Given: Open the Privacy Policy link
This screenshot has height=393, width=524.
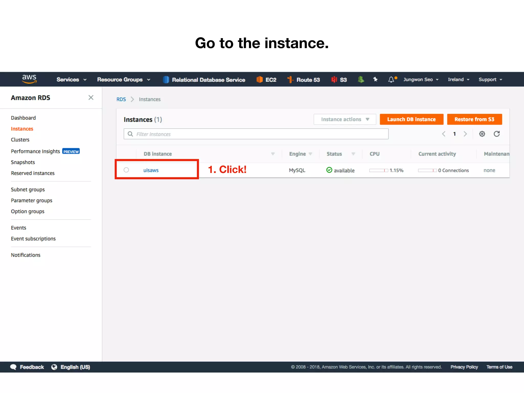Looking at the screenshot, I should pos(464,367).
